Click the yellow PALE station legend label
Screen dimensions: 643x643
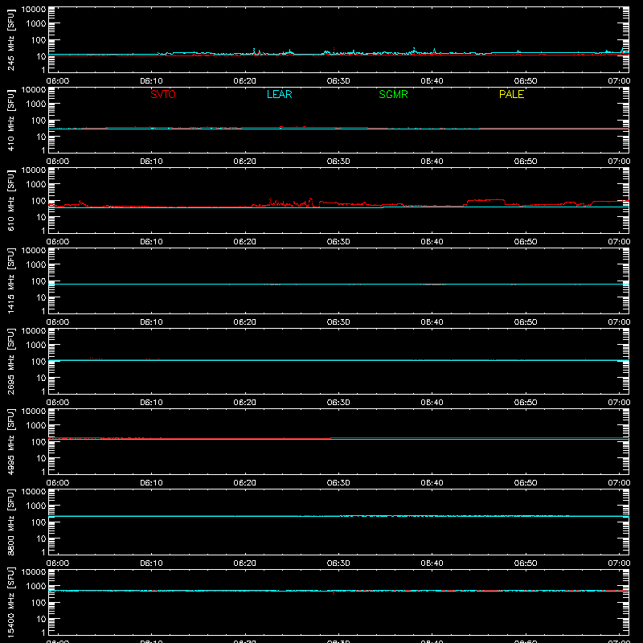point(511,94)
